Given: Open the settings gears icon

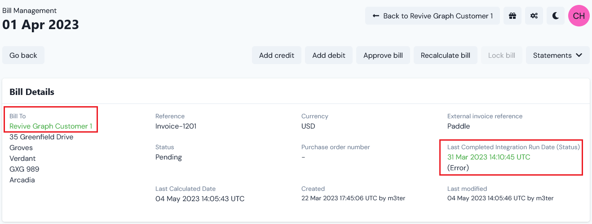Looking at the screenshot, I should click(x=534, y=16).
